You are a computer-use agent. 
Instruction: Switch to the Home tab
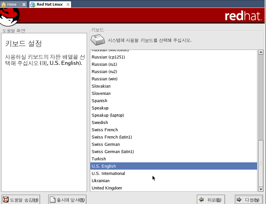click(x=14, y=4)
